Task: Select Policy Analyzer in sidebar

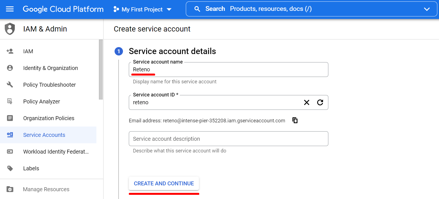Action: [41, 101]
